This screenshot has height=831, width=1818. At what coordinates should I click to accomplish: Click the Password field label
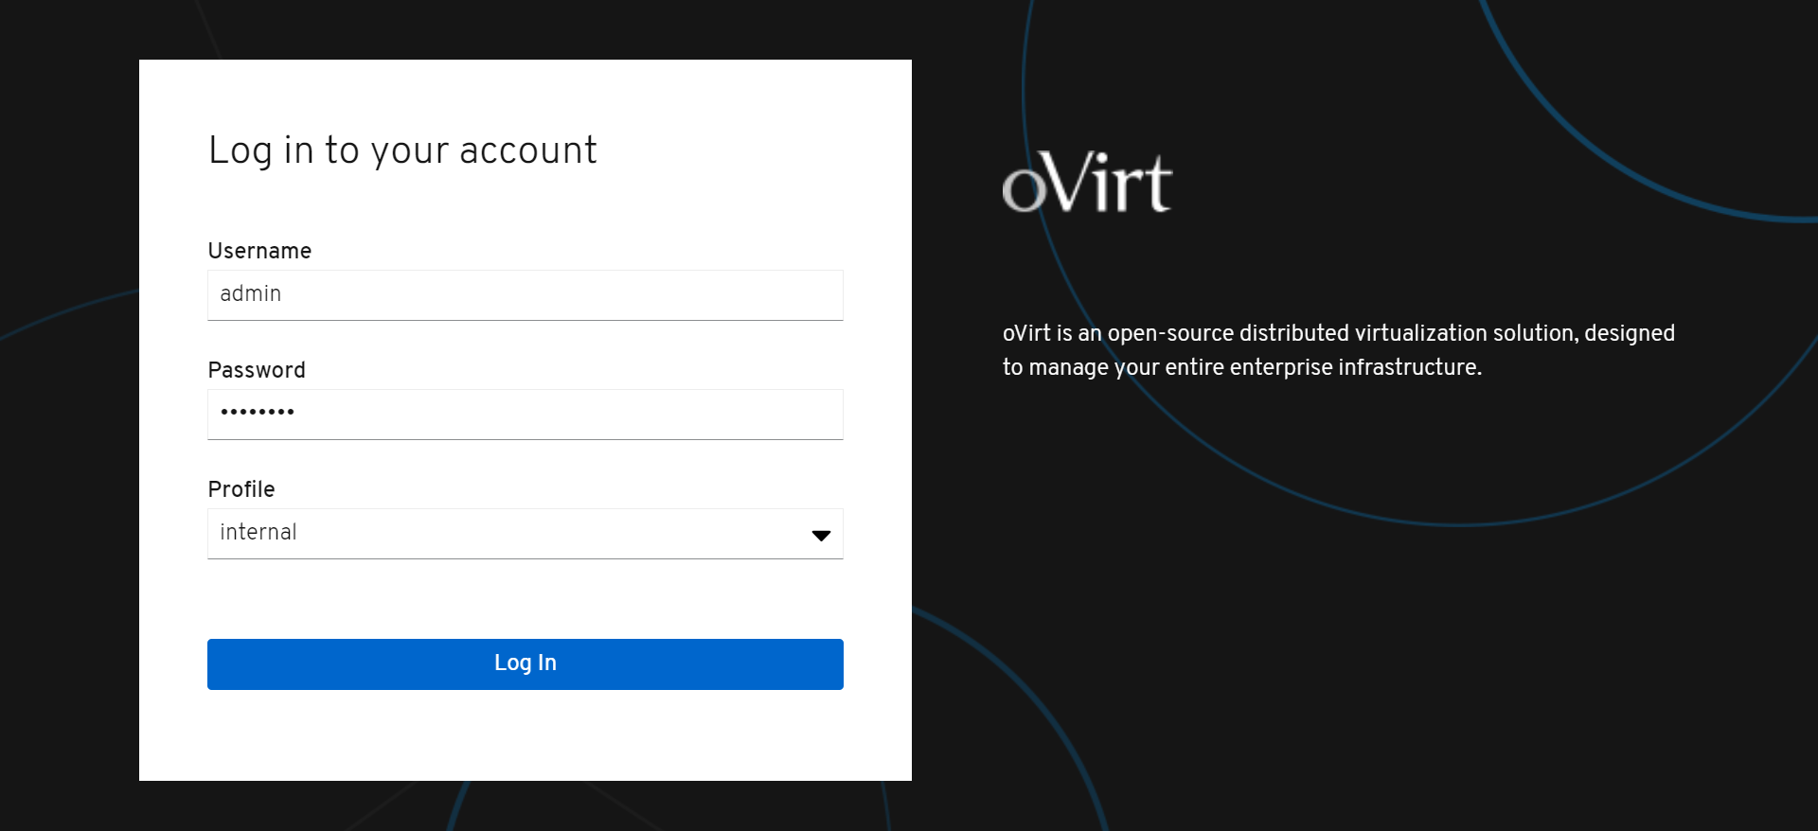(x=257, y=370)
